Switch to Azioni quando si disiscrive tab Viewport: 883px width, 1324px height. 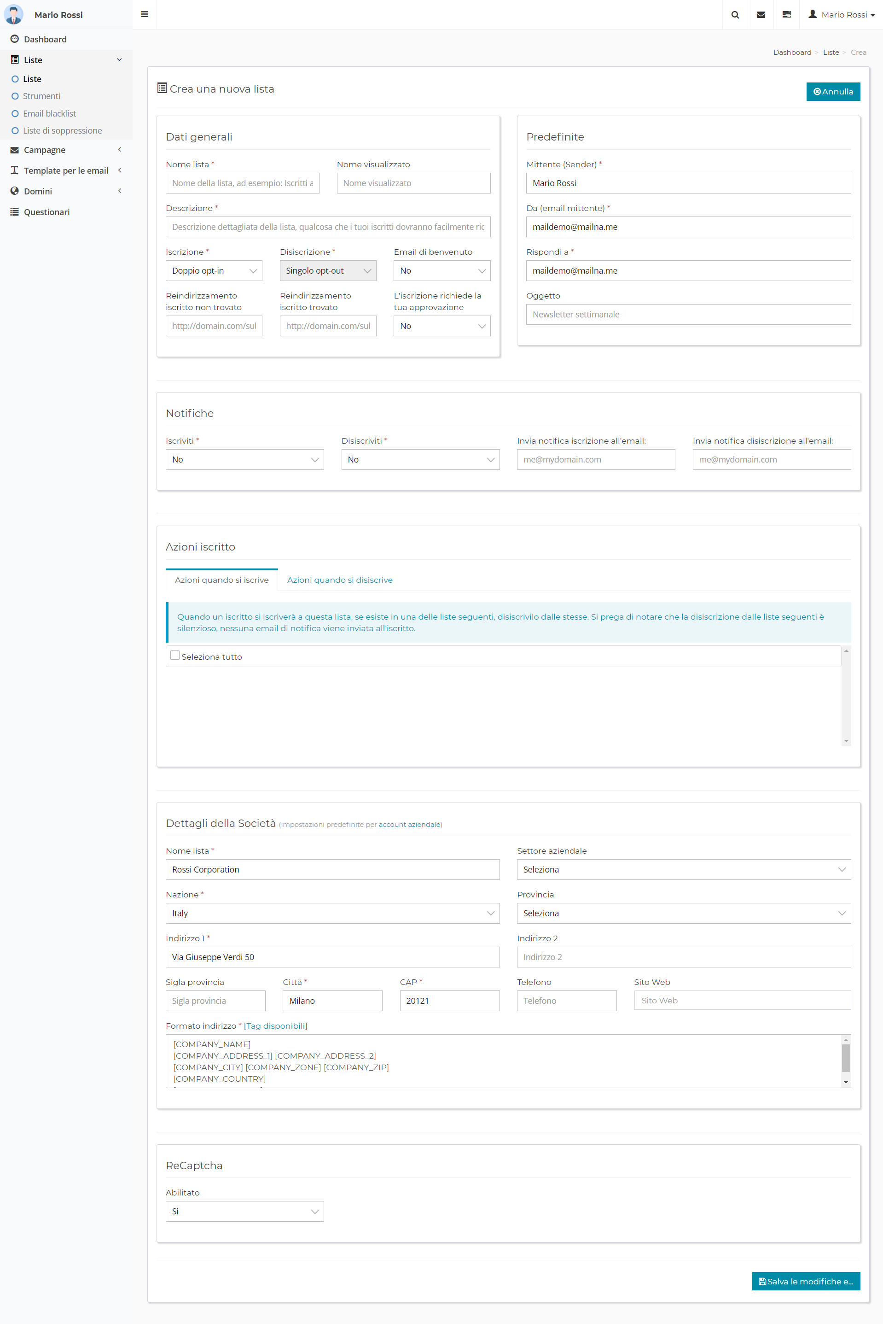340,580
